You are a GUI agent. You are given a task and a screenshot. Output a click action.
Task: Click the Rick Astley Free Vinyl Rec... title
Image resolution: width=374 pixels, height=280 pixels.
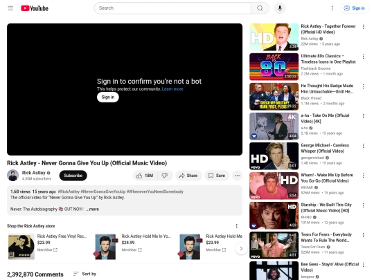(62, 236)
